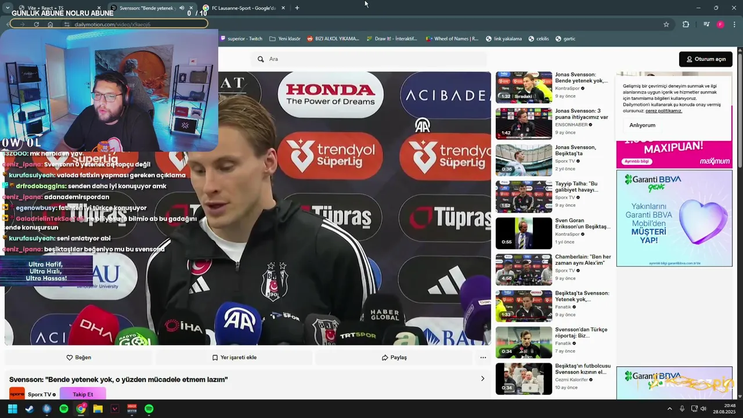743x418 pixels.
Task: Open the çerez politikamız link
Action: (663, 111)
